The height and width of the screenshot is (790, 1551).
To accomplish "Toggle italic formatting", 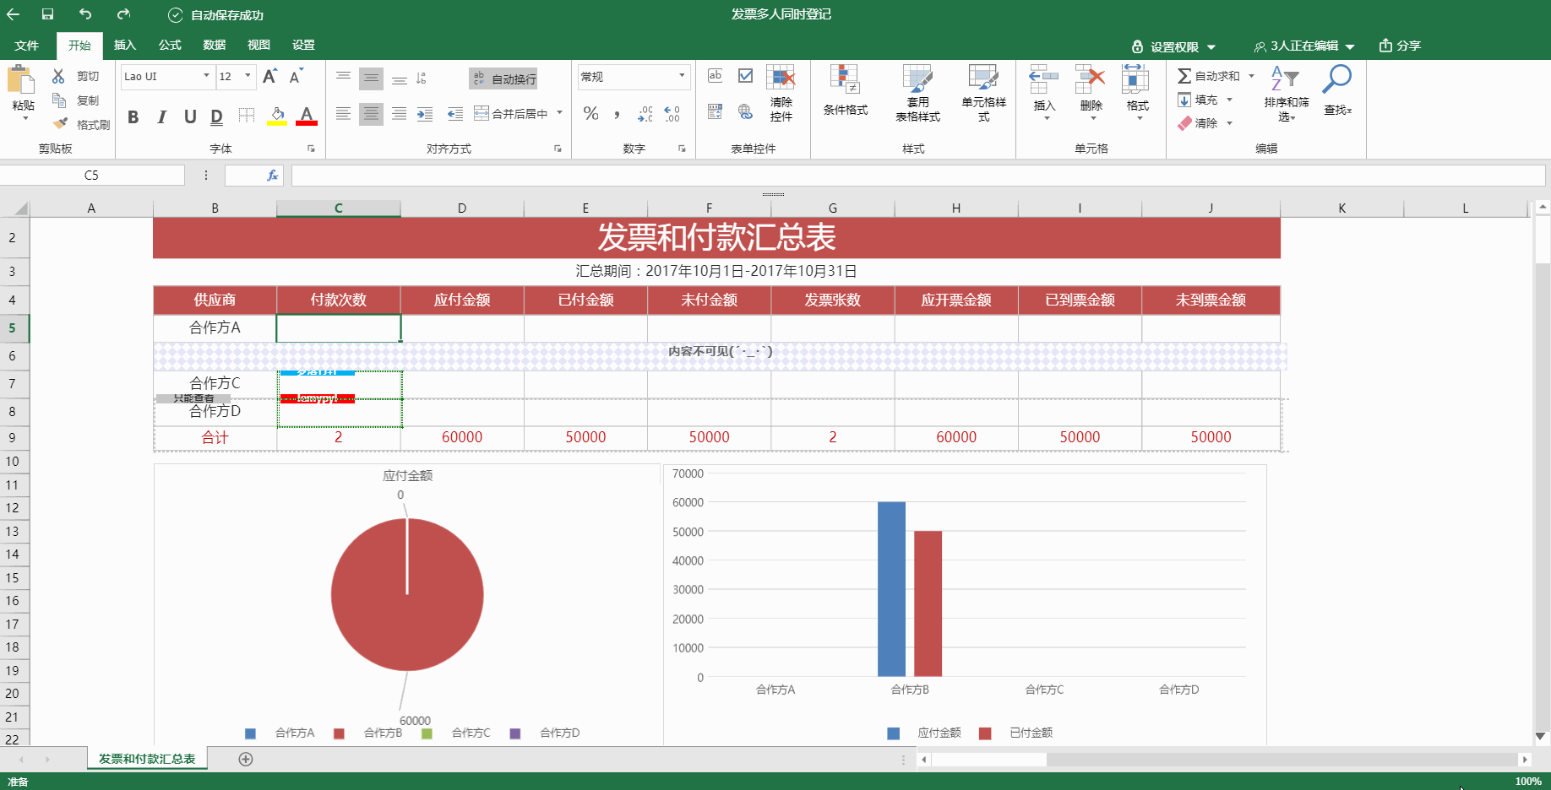I will pyautogui.click(x=161, y=117).
